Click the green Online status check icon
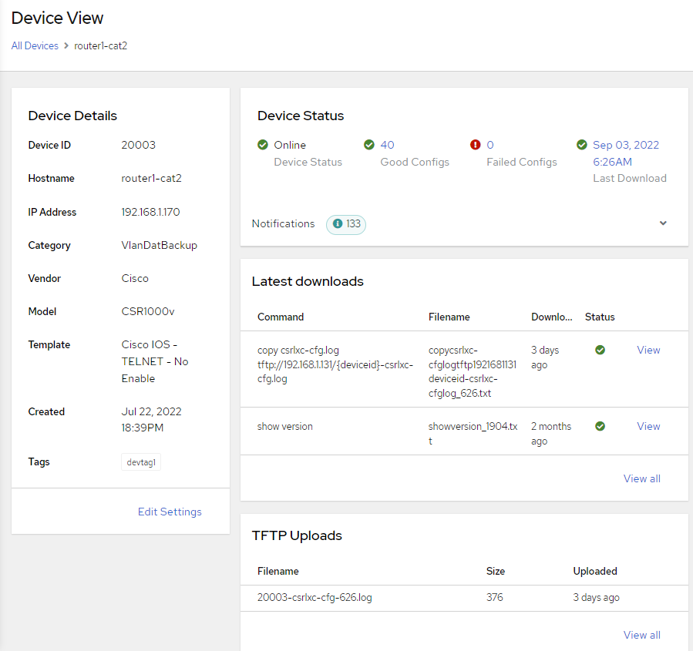693x651 pixels. click(263, 145)
